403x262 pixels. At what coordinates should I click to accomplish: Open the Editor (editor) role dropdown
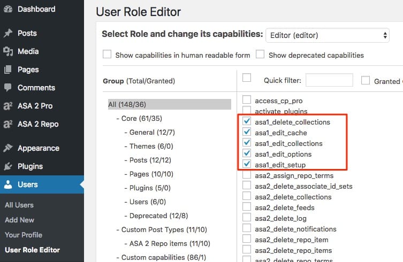[328, 35]
